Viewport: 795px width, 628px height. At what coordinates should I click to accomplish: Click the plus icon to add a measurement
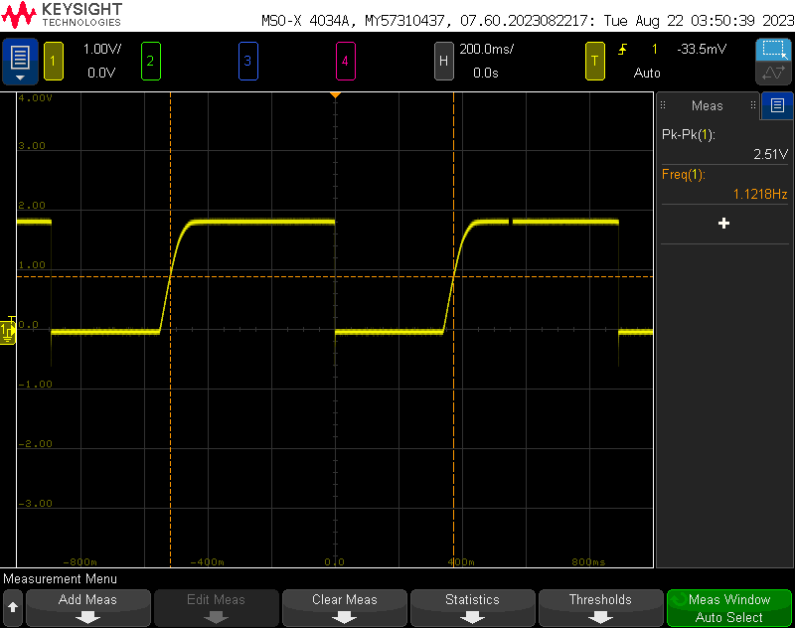point(723,224)
